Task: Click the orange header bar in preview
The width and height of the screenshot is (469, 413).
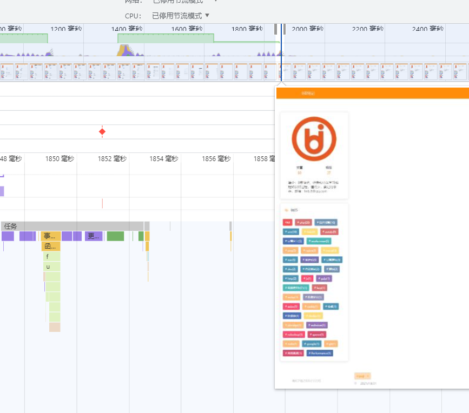Action: click(x=372, y=94)
